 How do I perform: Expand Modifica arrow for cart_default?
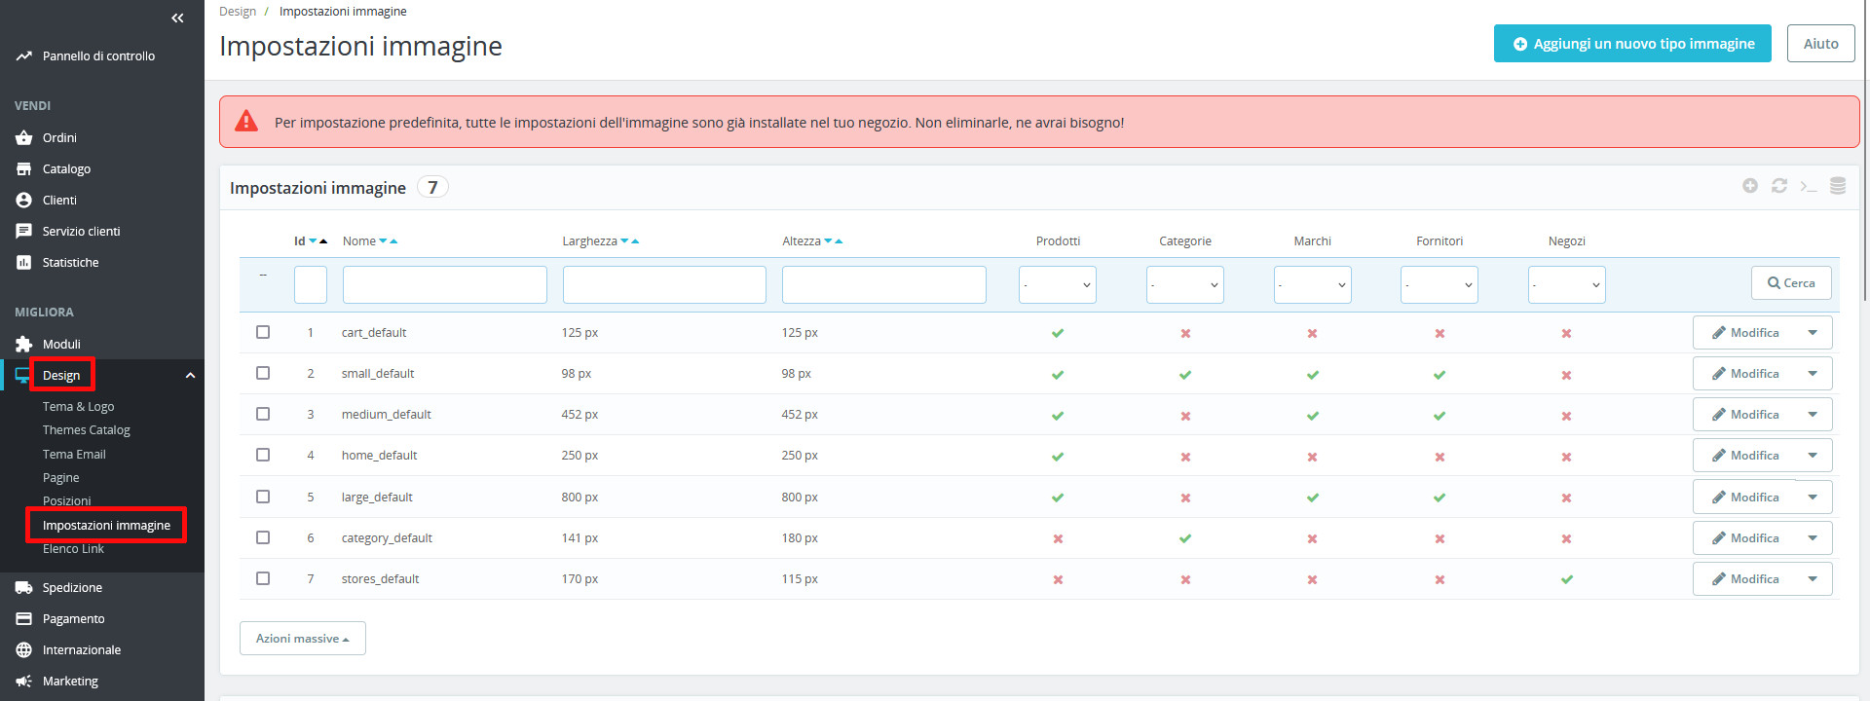tap(1813, 333)
